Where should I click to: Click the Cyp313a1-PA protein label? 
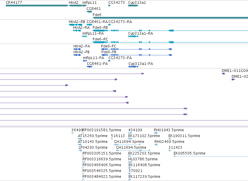pyautogui.click(x=141, y=64)
